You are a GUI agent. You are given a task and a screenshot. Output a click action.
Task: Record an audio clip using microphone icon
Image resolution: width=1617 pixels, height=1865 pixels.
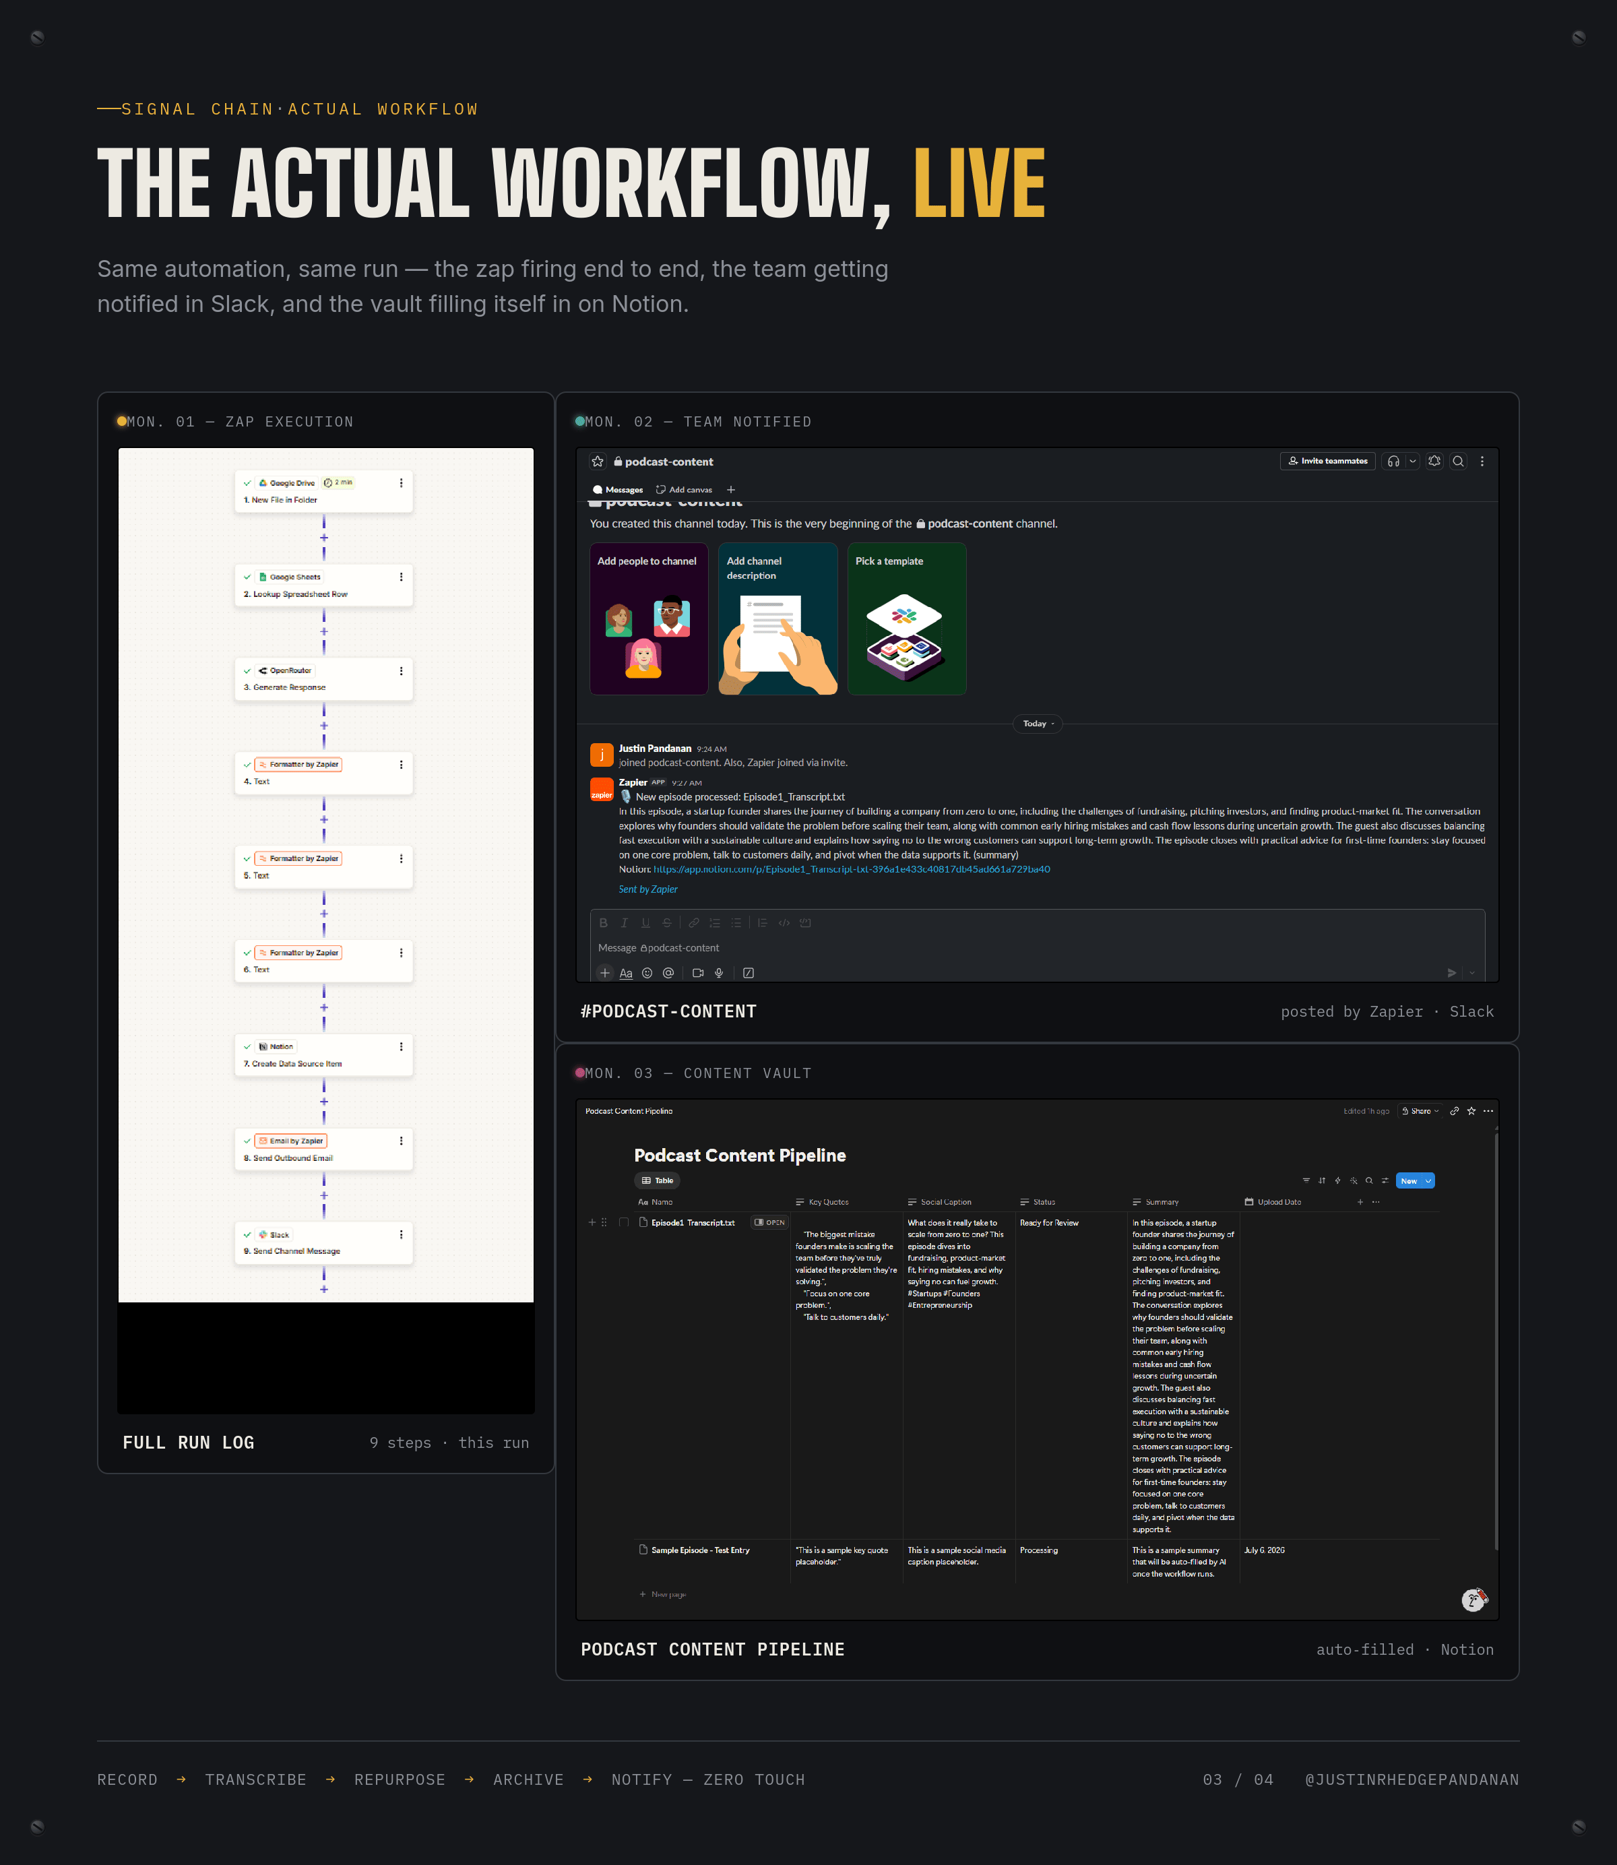[719, 973]
